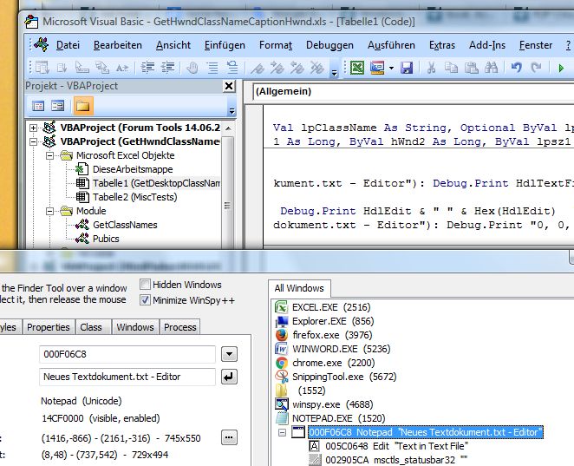Click the List Properties/Methods toolbar icon
Screen dimensions: 574x466
[42, 68]
